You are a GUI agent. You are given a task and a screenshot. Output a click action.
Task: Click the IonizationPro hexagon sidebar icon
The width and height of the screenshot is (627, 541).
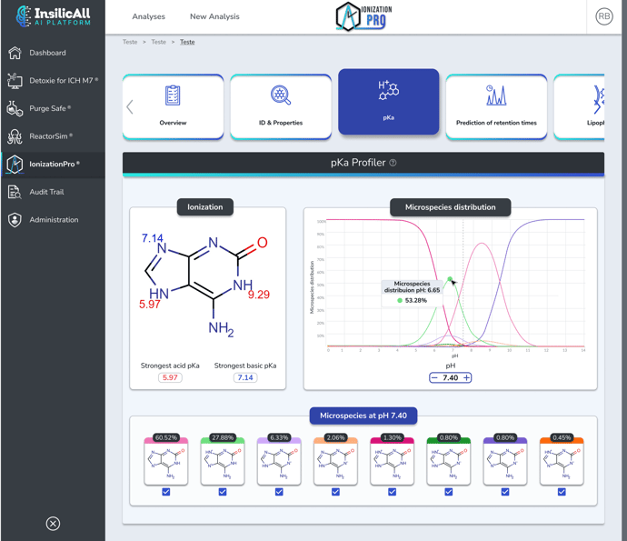click(15, 164)
